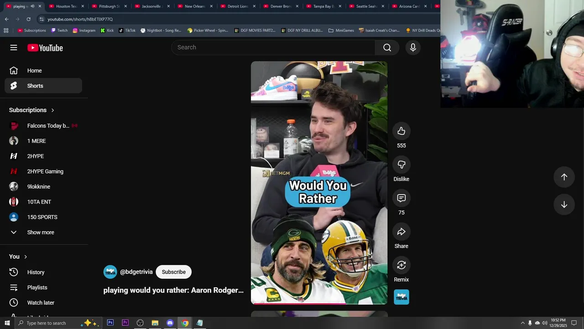Viewport: 584px width, 329px height.
Task: Open 2HYPE Gaming subscription channel
Action: coord(43,171)
